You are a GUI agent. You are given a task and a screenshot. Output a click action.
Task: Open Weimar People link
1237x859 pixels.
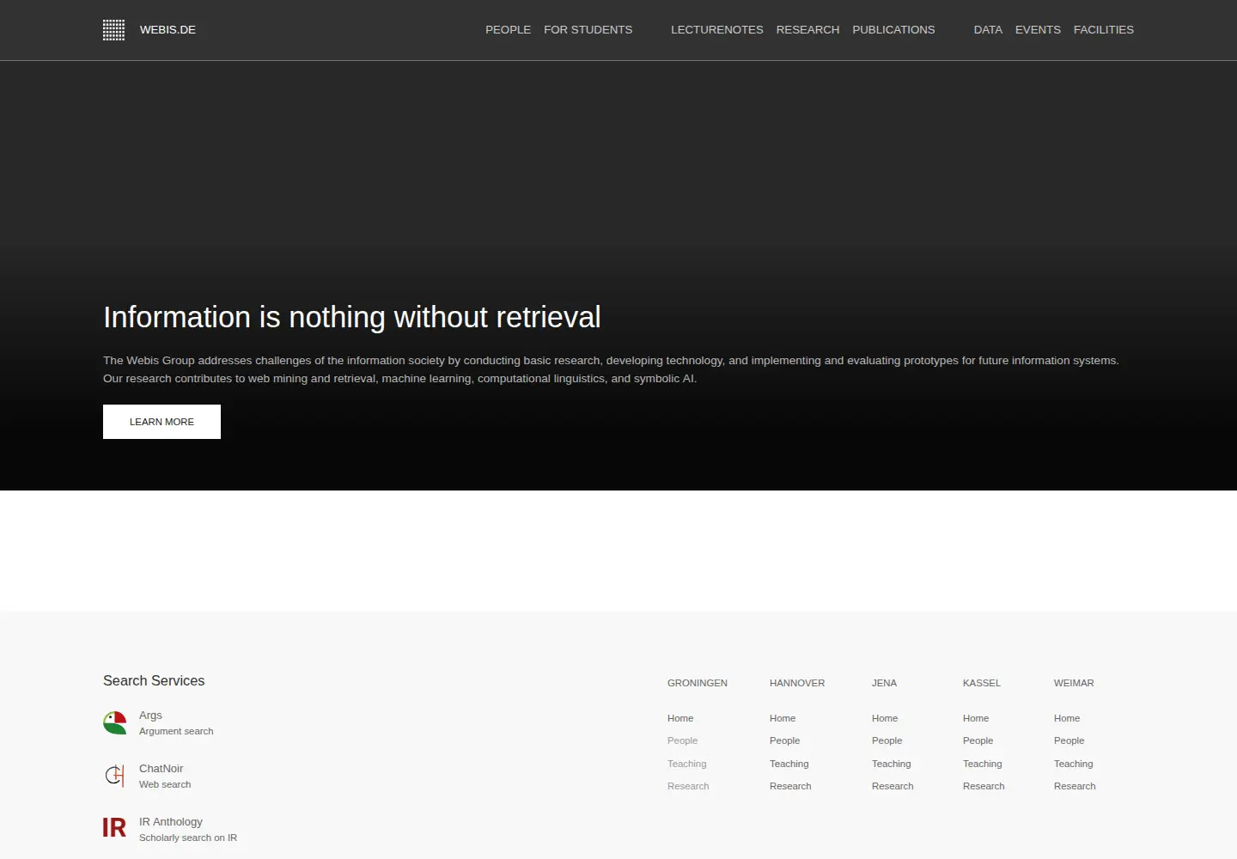[x=1069, y=740]
